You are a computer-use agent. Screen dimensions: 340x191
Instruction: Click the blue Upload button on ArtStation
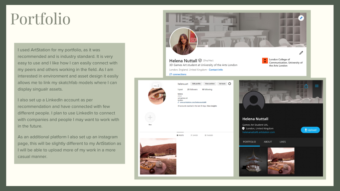click(310, 130)
